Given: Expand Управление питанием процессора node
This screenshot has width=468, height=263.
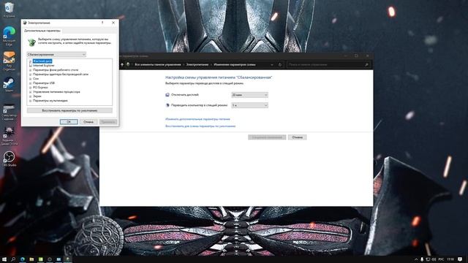Looking at the screenshot, I should (x=31, y=92).
